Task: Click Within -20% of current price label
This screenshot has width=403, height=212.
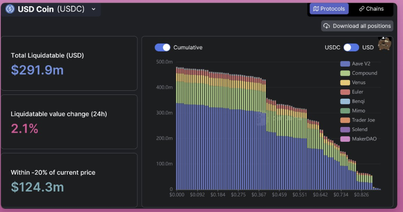Action: 53,173
